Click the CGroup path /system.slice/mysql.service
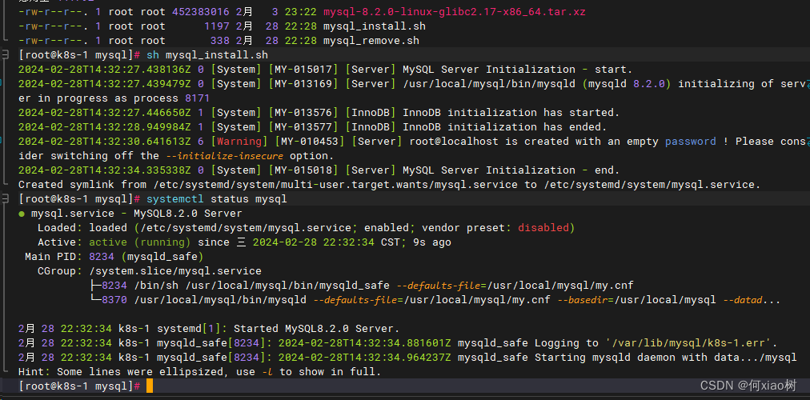The height and width of the screenshot is (400, 810). pos(175,271)
